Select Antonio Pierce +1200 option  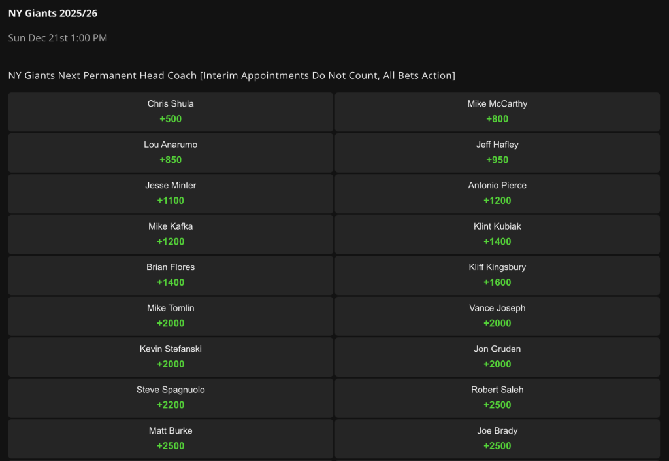pos(497,194)
